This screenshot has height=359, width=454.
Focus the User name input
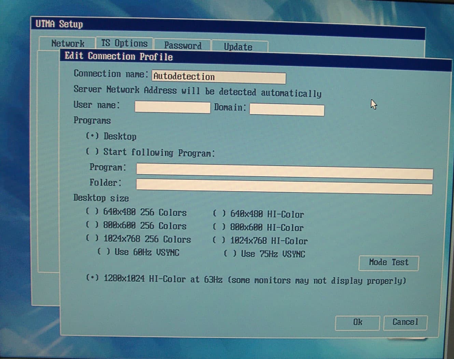172,107
